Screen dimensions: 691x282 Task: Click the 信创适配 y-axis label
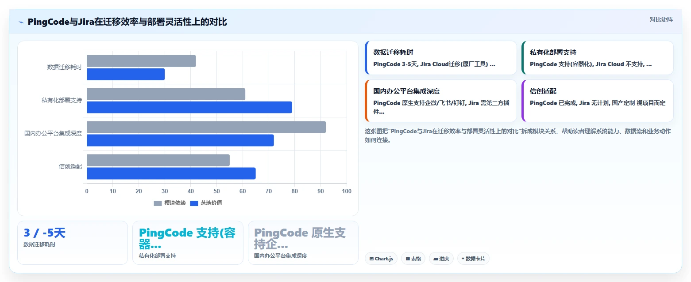(70, 167)
